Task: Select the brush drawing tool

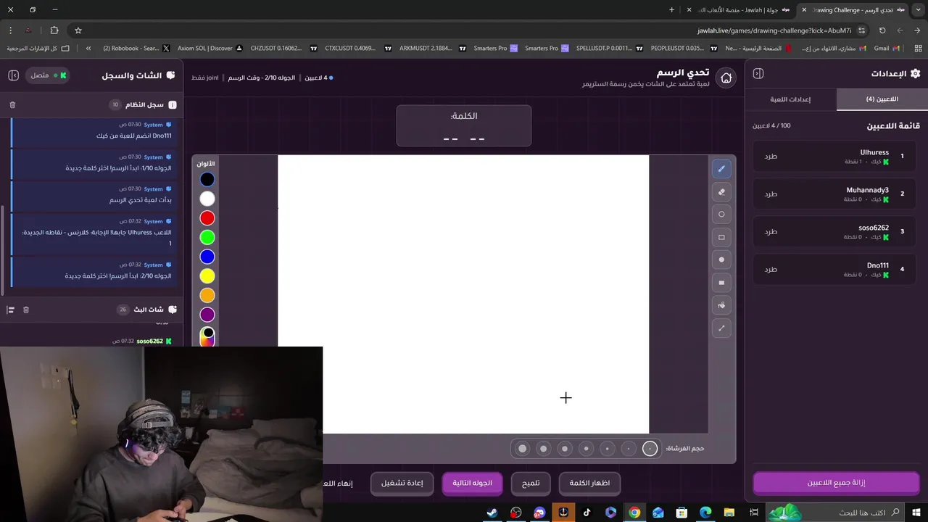Action: coord(721,169)
